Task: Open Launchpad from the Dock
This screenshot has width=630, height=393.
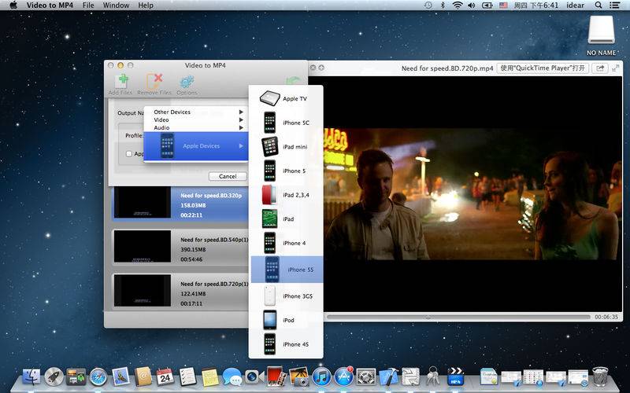Action: pyautogui.click(x=54, y=377)
